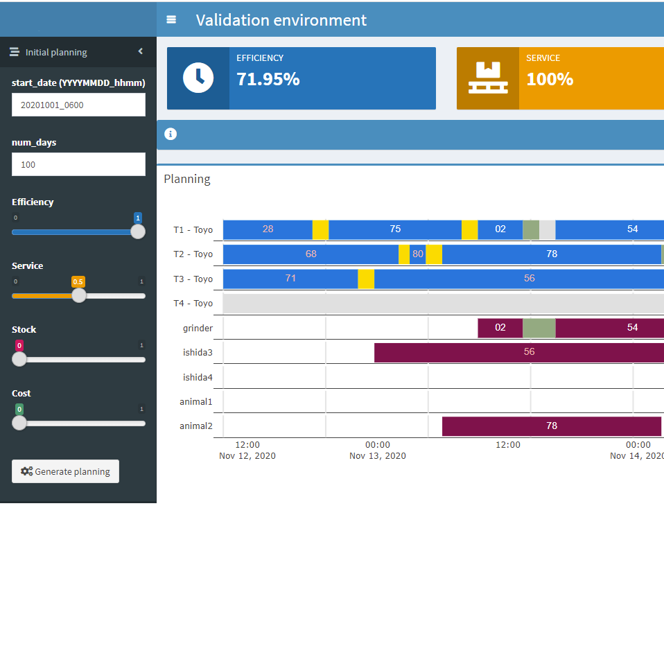Click the Planning section heading
Screen dimensions: 664x664
(187, 179)
